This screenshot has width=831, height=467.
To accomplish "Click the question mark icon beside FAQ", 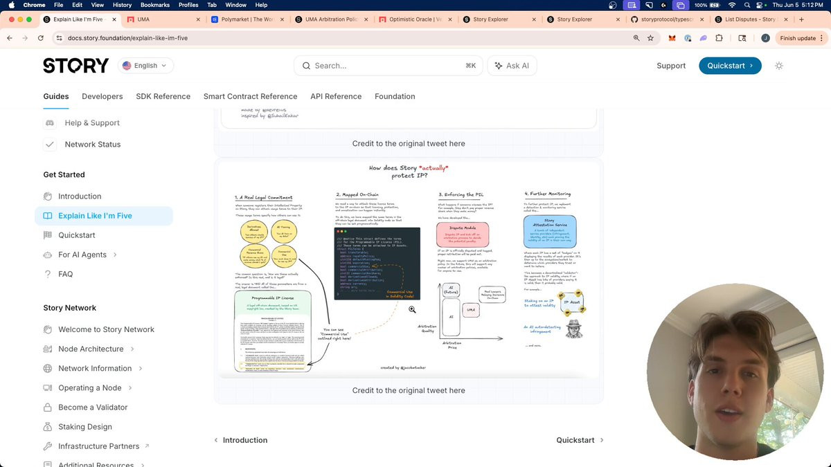I will (48, 274).
